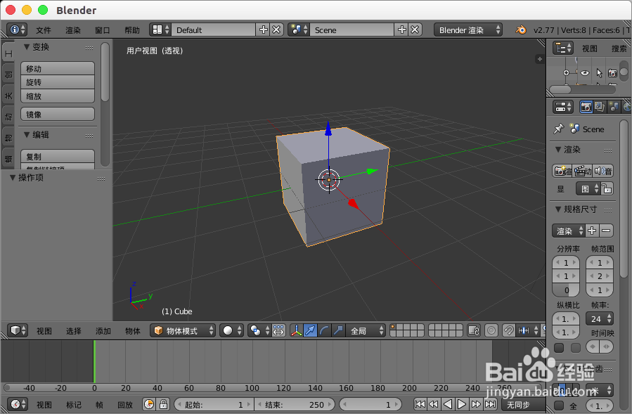
Task: Click the 动 animation render icon
Action: click(582, 170)
